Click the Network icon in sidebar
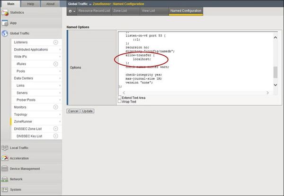The width and height of the screenshot is (284, 196). click(x=5, y=179)
